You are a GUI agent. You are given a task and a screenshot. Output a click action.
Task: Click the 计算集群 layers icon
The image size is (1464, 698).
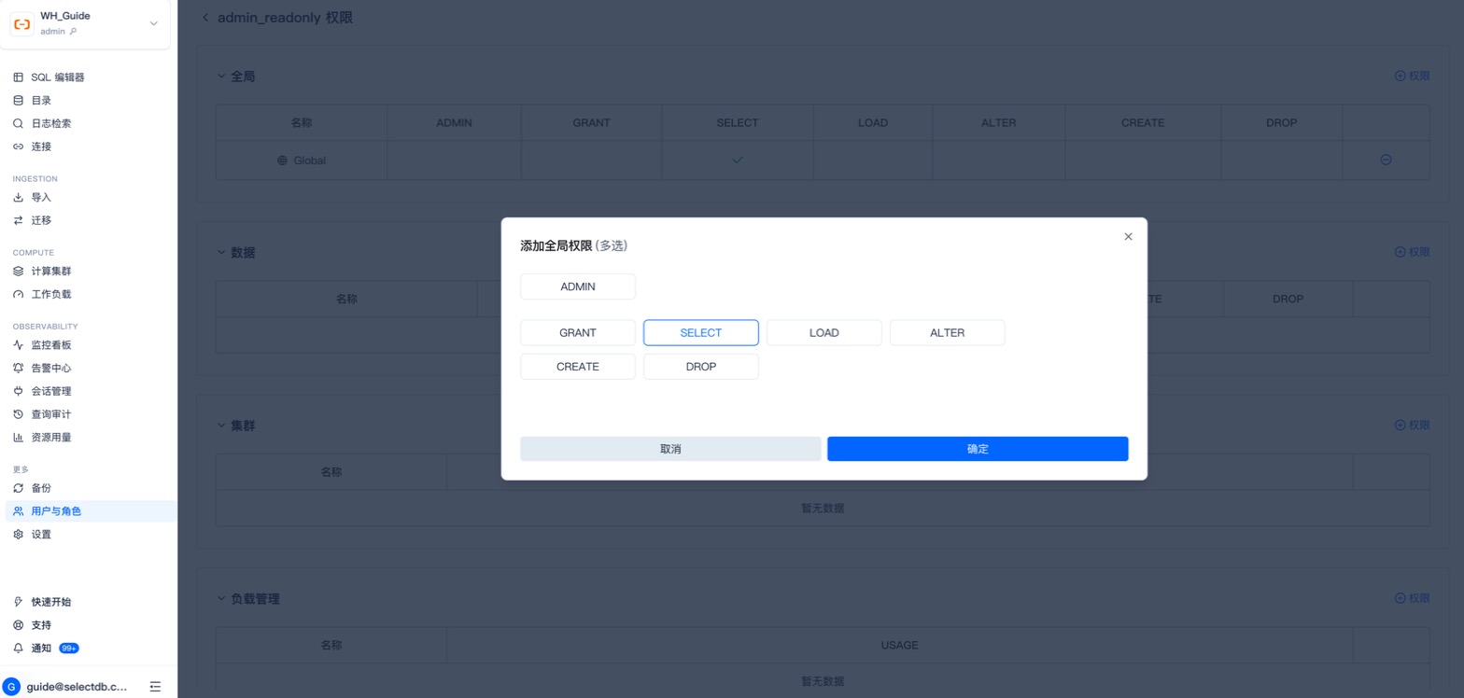coord(18,272)
